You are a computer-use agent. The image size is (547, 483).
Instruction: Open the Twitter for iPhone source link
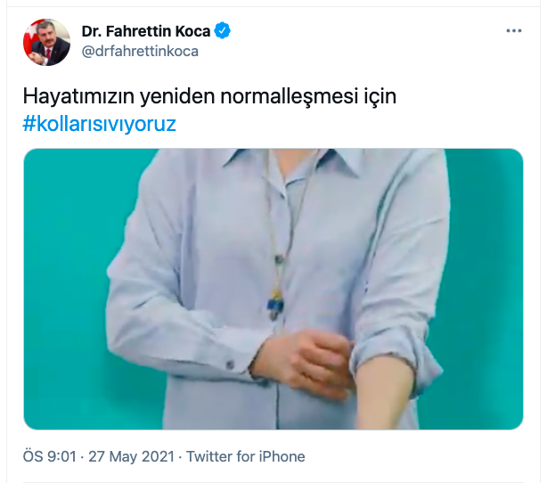(x=246, y=456)
